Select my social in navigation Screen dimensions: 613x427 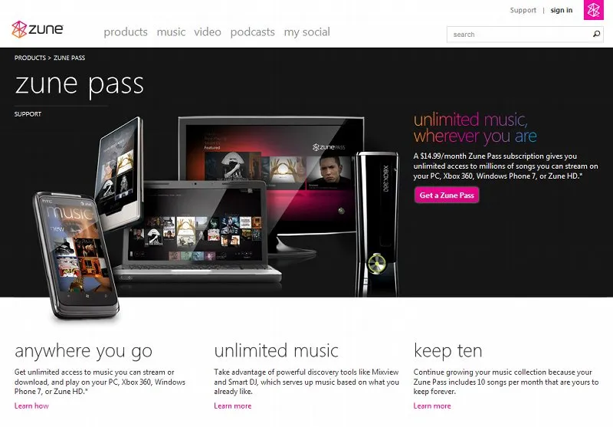pos(307,32)
